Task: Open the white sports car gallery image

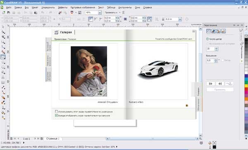Action: [158, 70]
